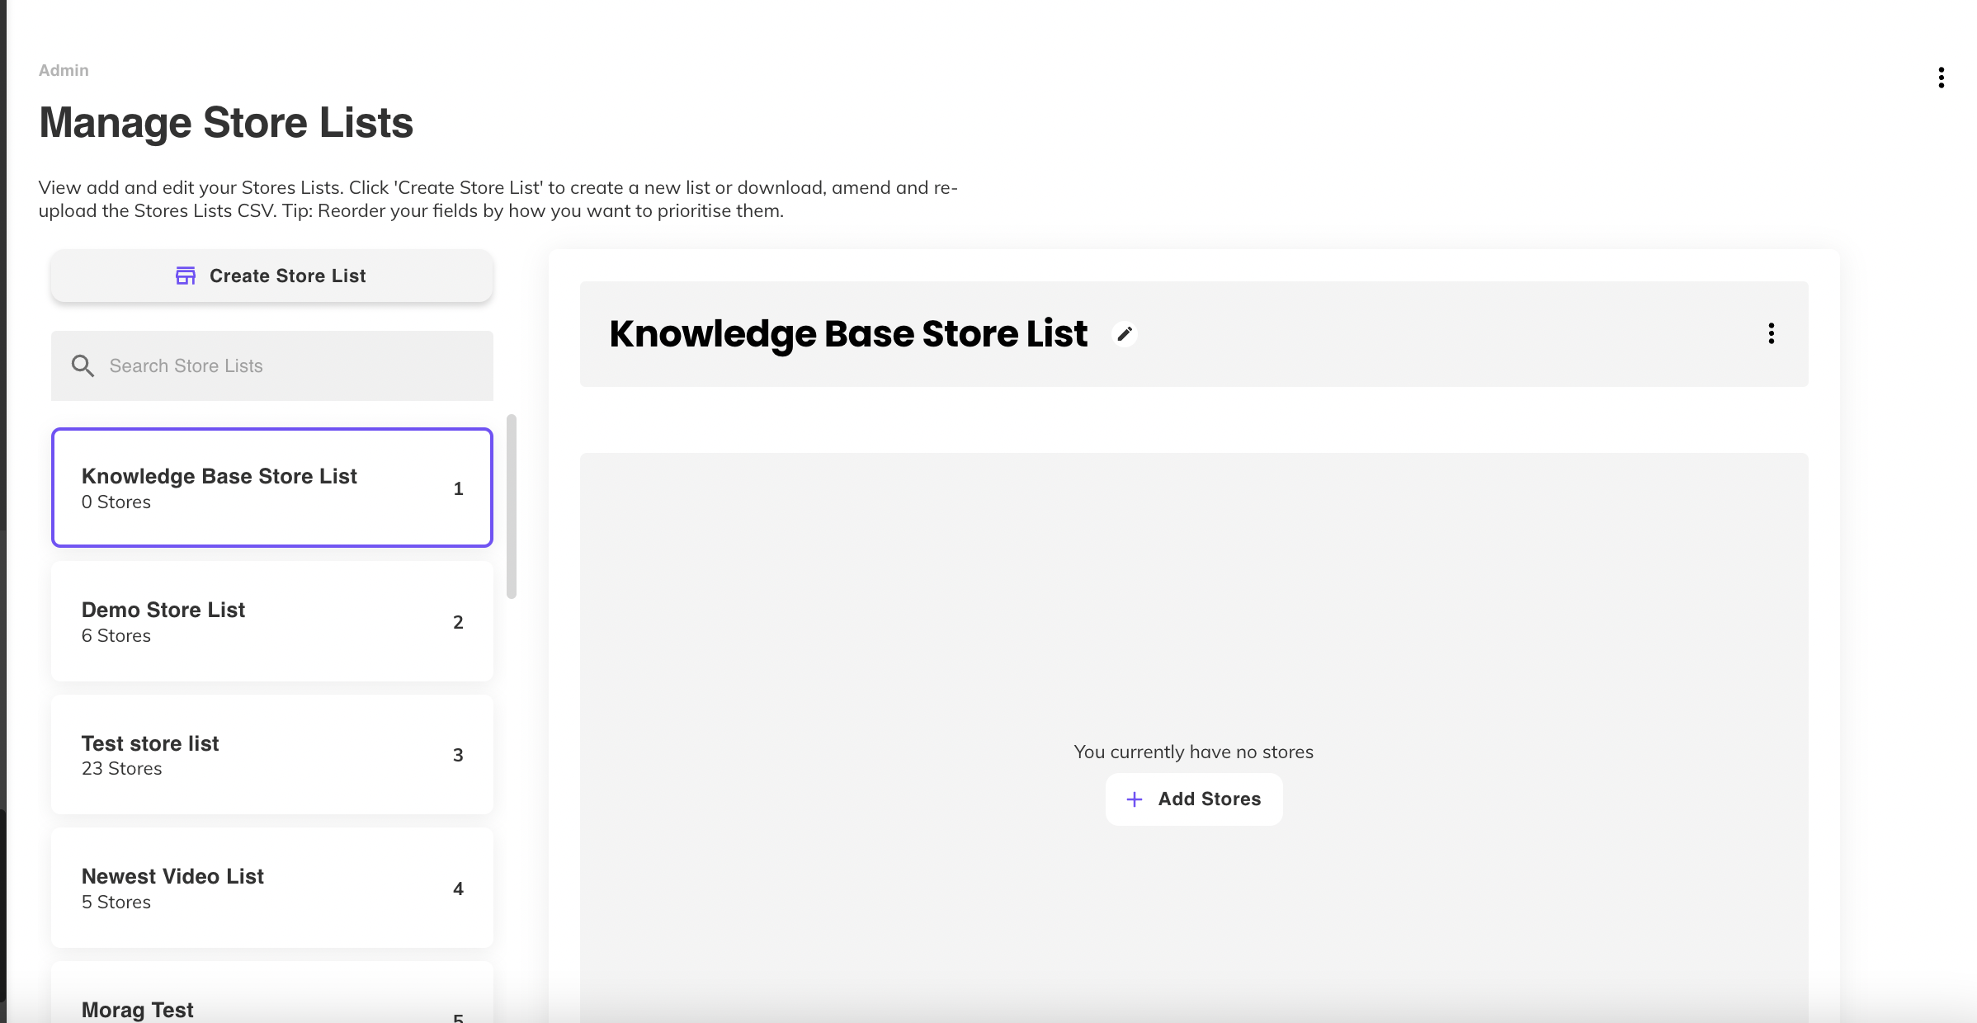The height and width of the screenshot is (1023, 1977).
Task: Open the page-level three-dot menu
Action: pos(1941,78)
